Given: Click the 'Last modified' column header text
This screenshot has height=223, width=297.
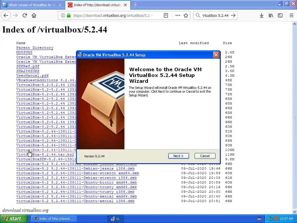Looking at the screenshot, I should click(193, 43).
